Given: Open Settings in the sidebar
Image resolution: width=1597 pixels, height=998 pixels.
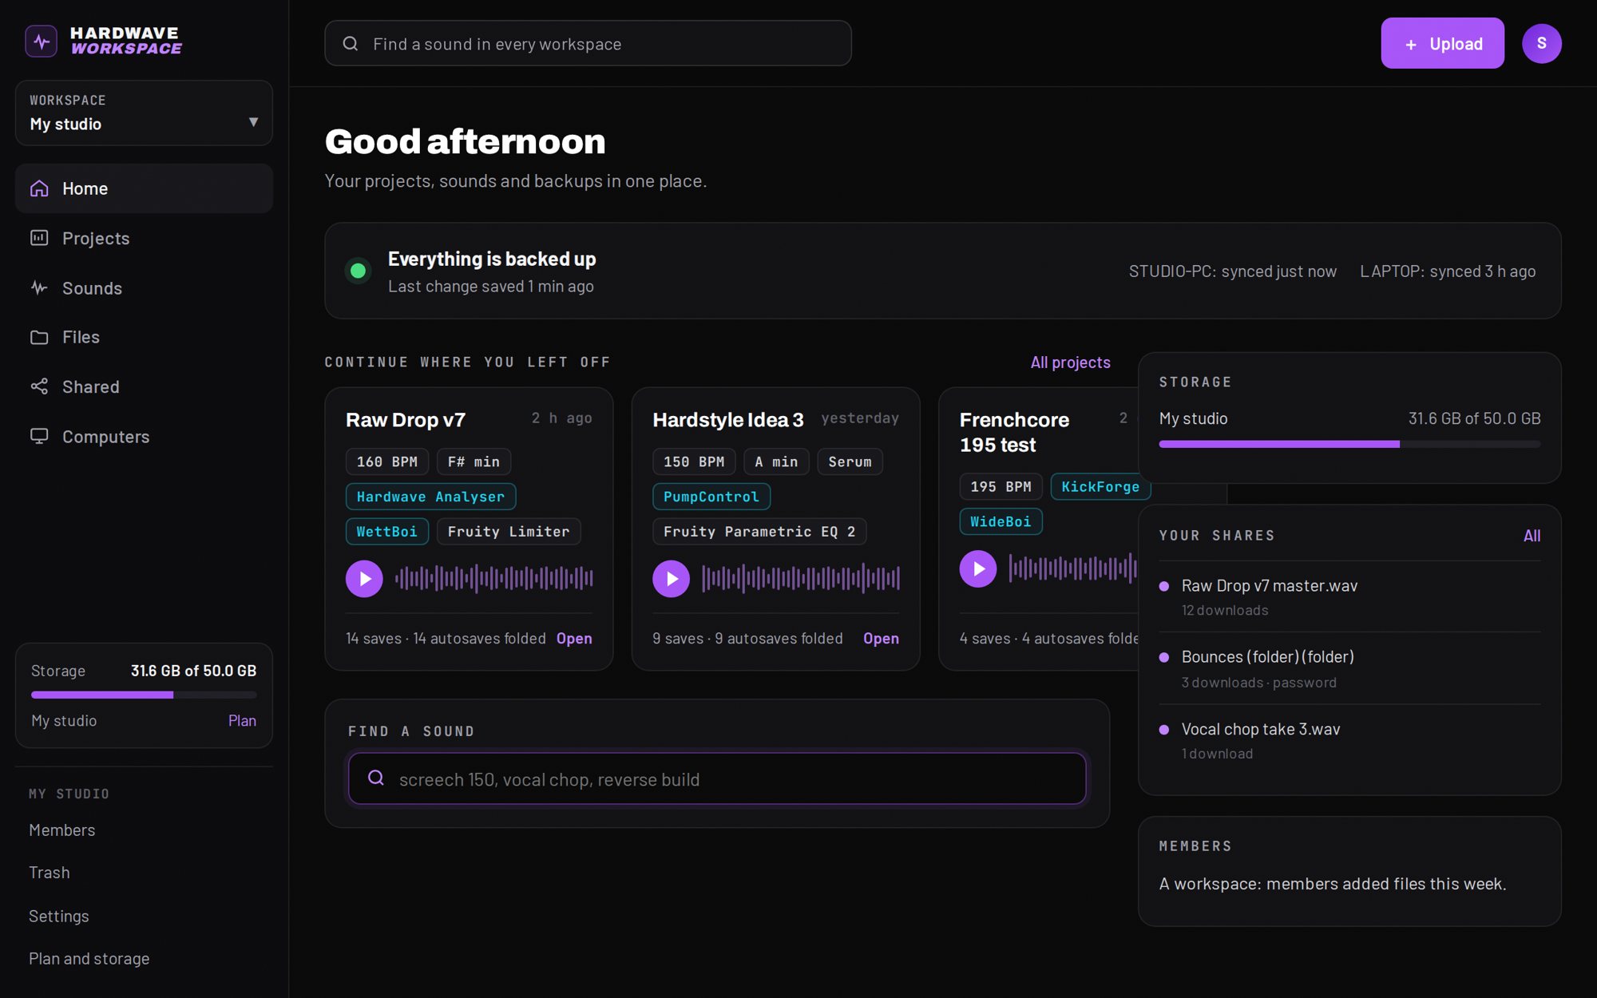Looking at the screenshot, I should [x=58, y=916].
